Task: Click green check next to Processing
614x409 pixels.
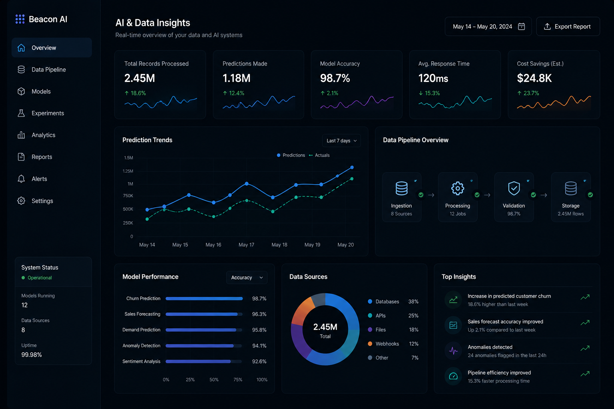Action: (477, 195)
